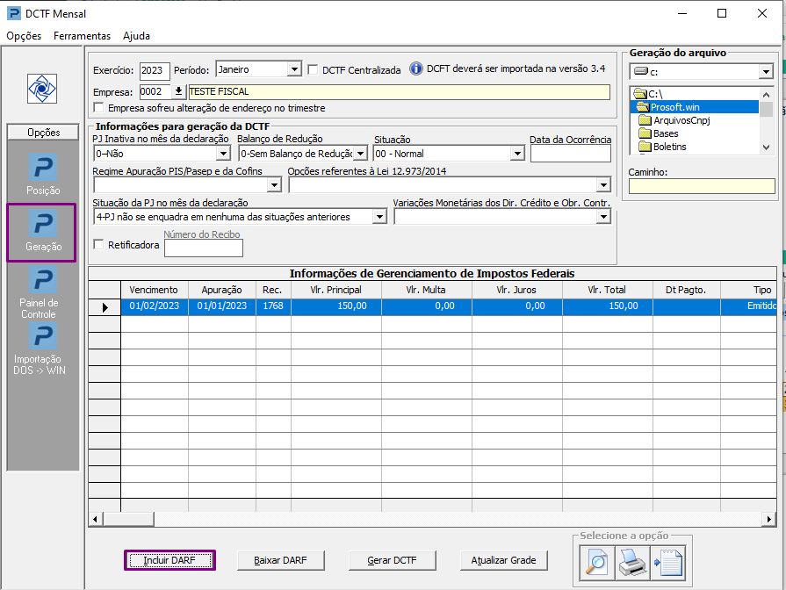786x590 pixels.
Task: Open Regime Apuração PIS/Pasep dropdown
Action: [x=274, y=185]
